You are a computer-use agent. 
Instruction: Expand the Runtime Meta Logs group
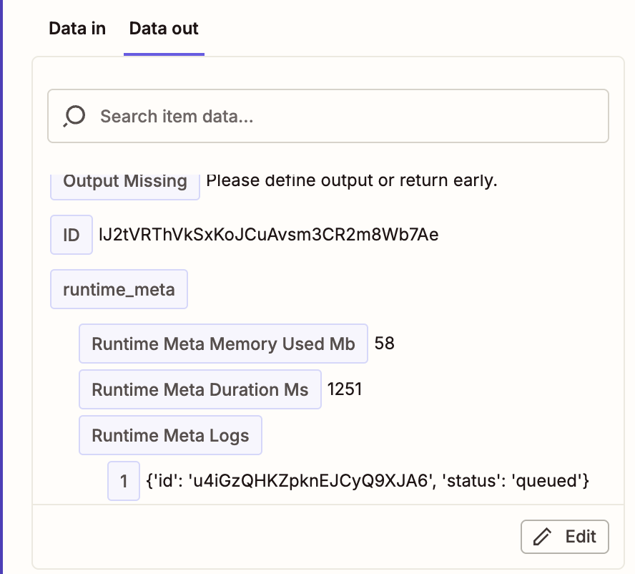tap(170, 436)
